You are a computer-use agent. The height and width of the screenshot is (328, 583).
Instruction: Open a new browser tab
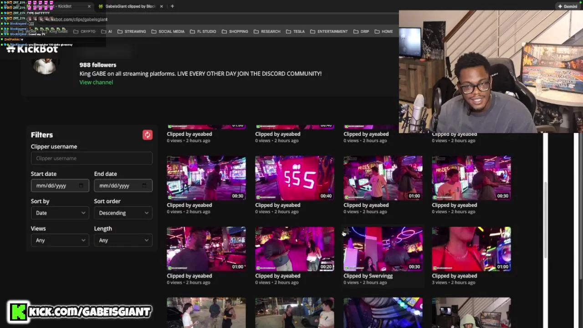(x=172, y=6)
